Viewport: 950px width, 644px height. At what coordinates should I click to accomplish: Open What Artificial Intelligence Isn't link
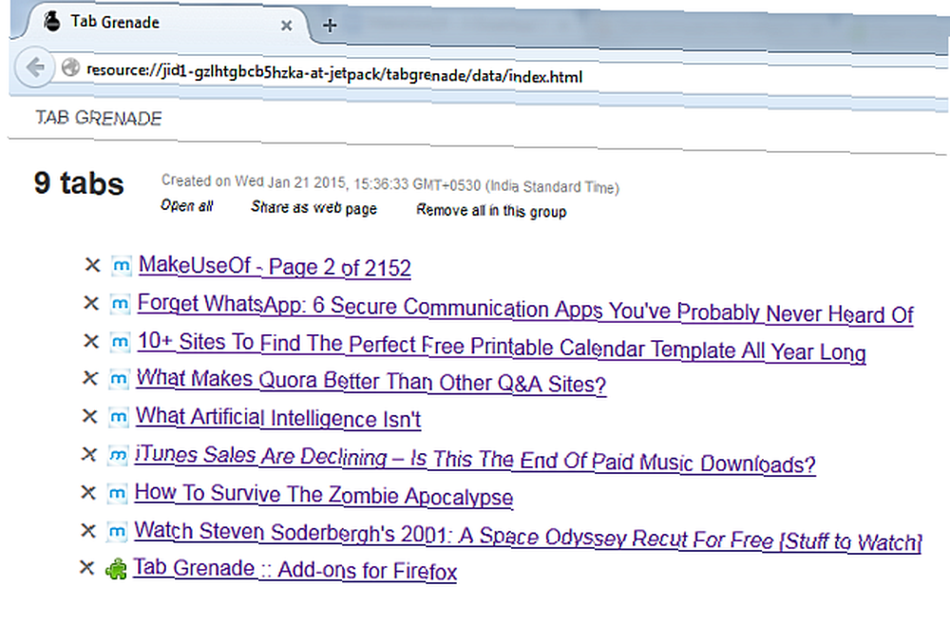pyautogui.click(x=278, y=418)
